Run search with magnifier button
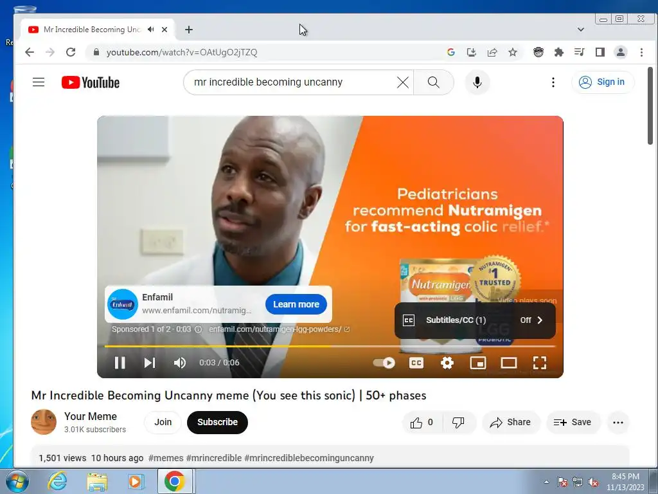The width and height of the screenshot is (658, 494). pyautogui.click(x=434, y=82)
